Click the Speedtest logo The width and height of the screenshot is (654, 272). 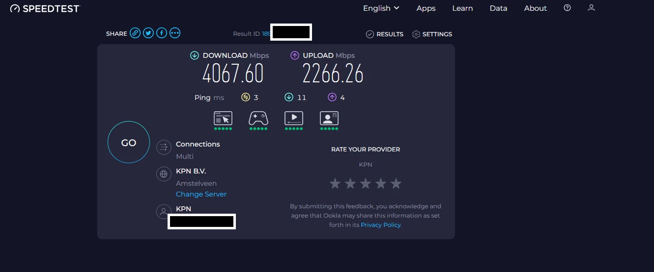45,8
